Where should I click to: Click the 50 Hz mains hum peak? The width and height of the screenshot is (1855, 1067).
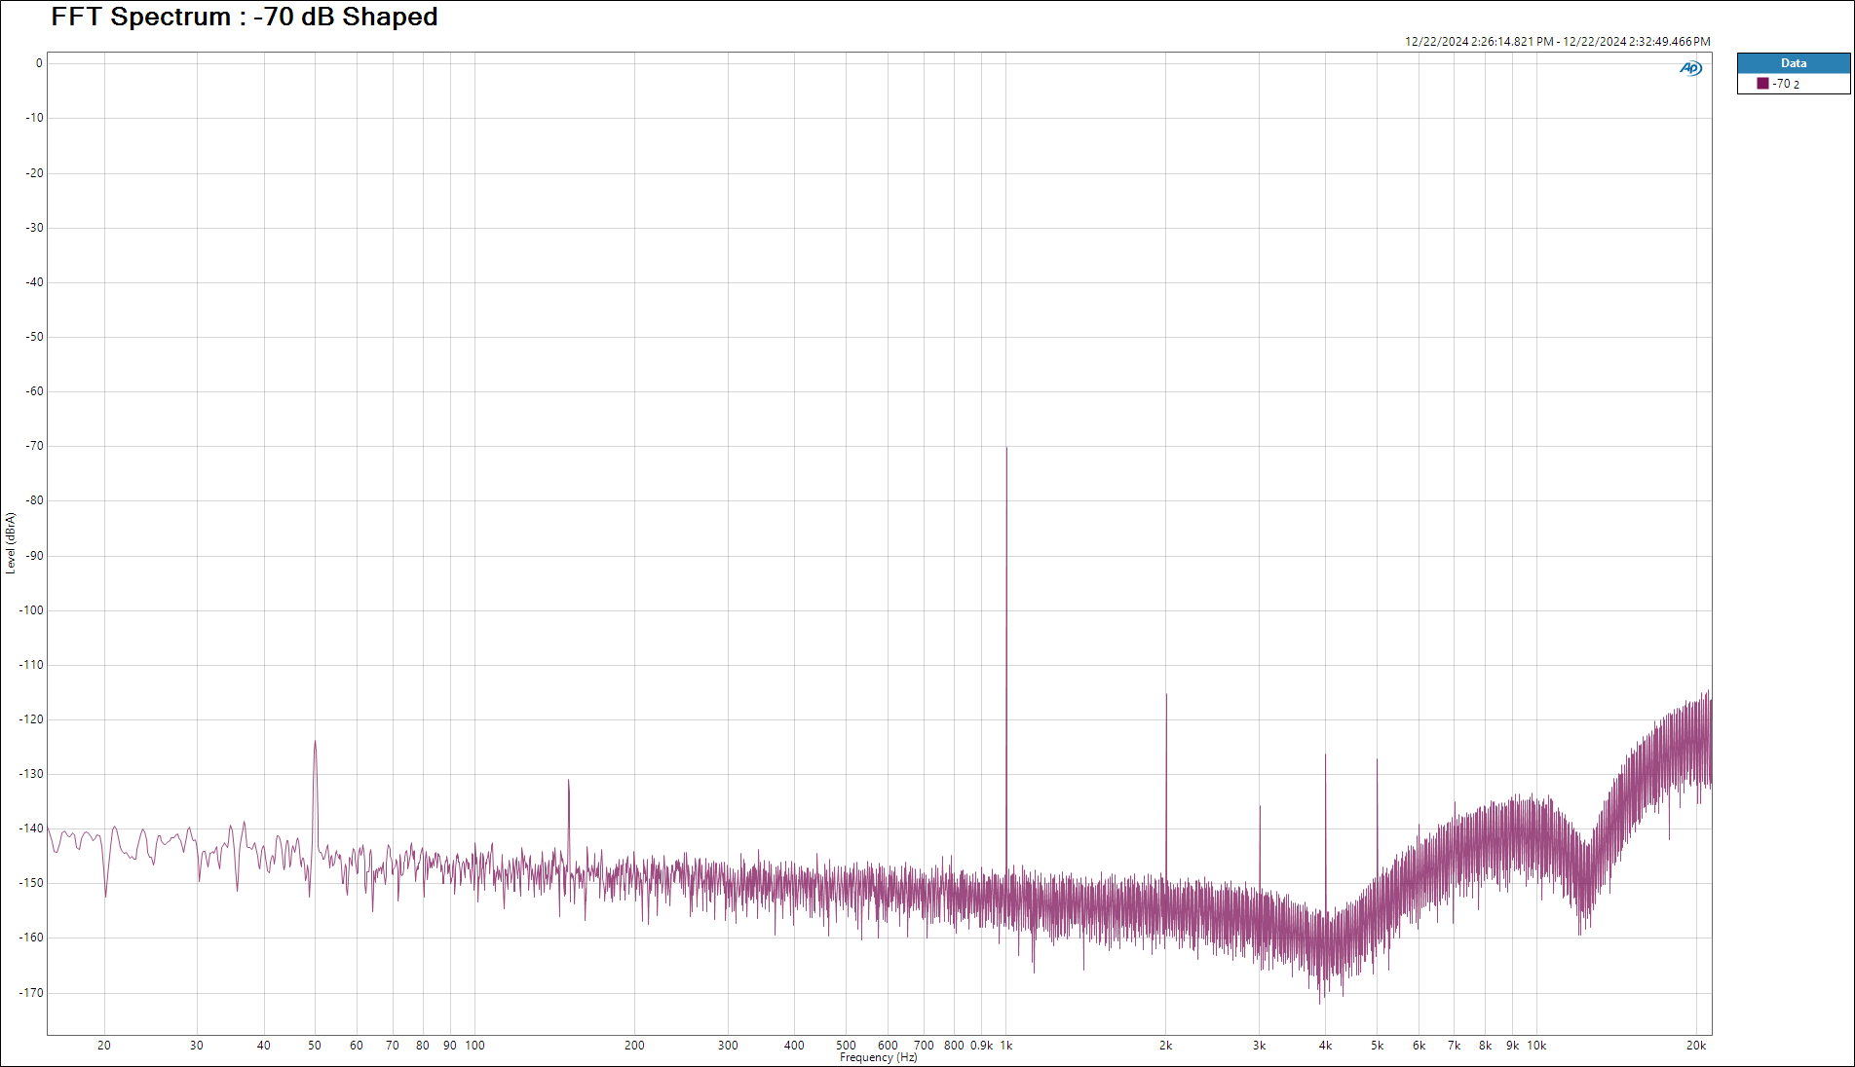coord(315,744)
